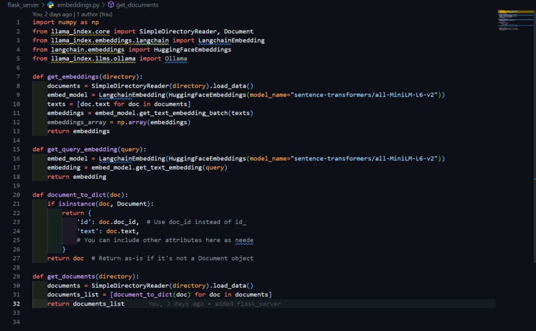
Task: Click 'return embeddings' on line 13
Action: (x=78, y=131)
